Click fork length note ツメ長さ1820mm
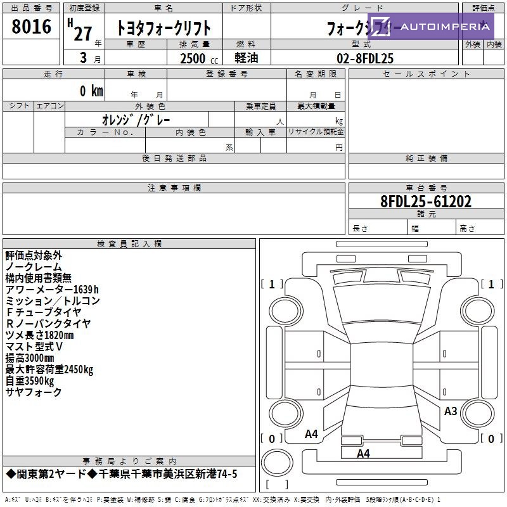Image resolution: width=507 pixels, height=507 pixels. [x=39, y=335]
